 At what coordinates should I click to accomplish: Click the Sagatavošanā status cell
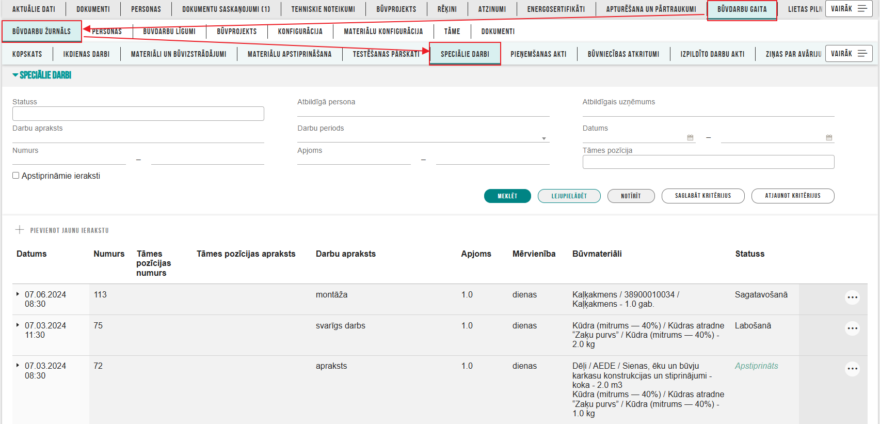click(761, 294)
